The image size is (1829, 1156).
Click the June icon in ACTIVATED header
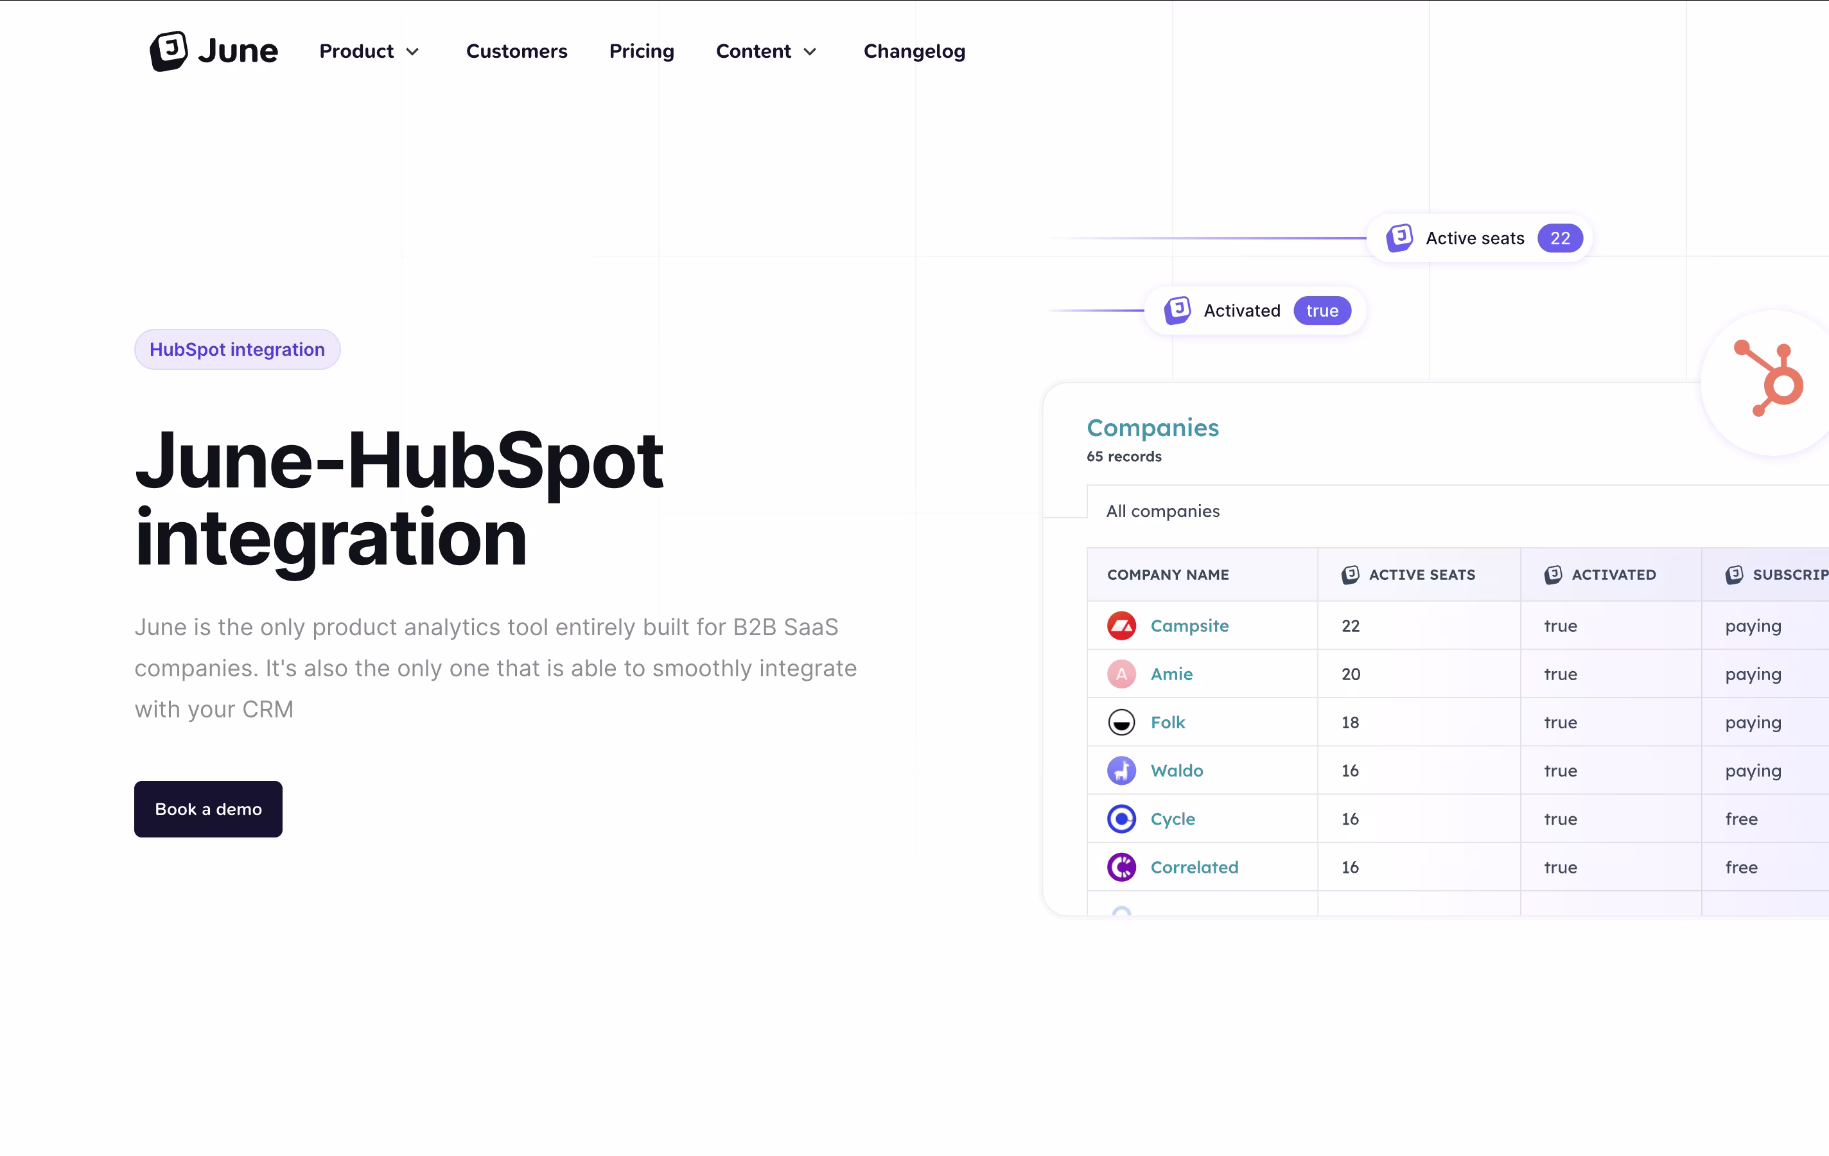1552,575
